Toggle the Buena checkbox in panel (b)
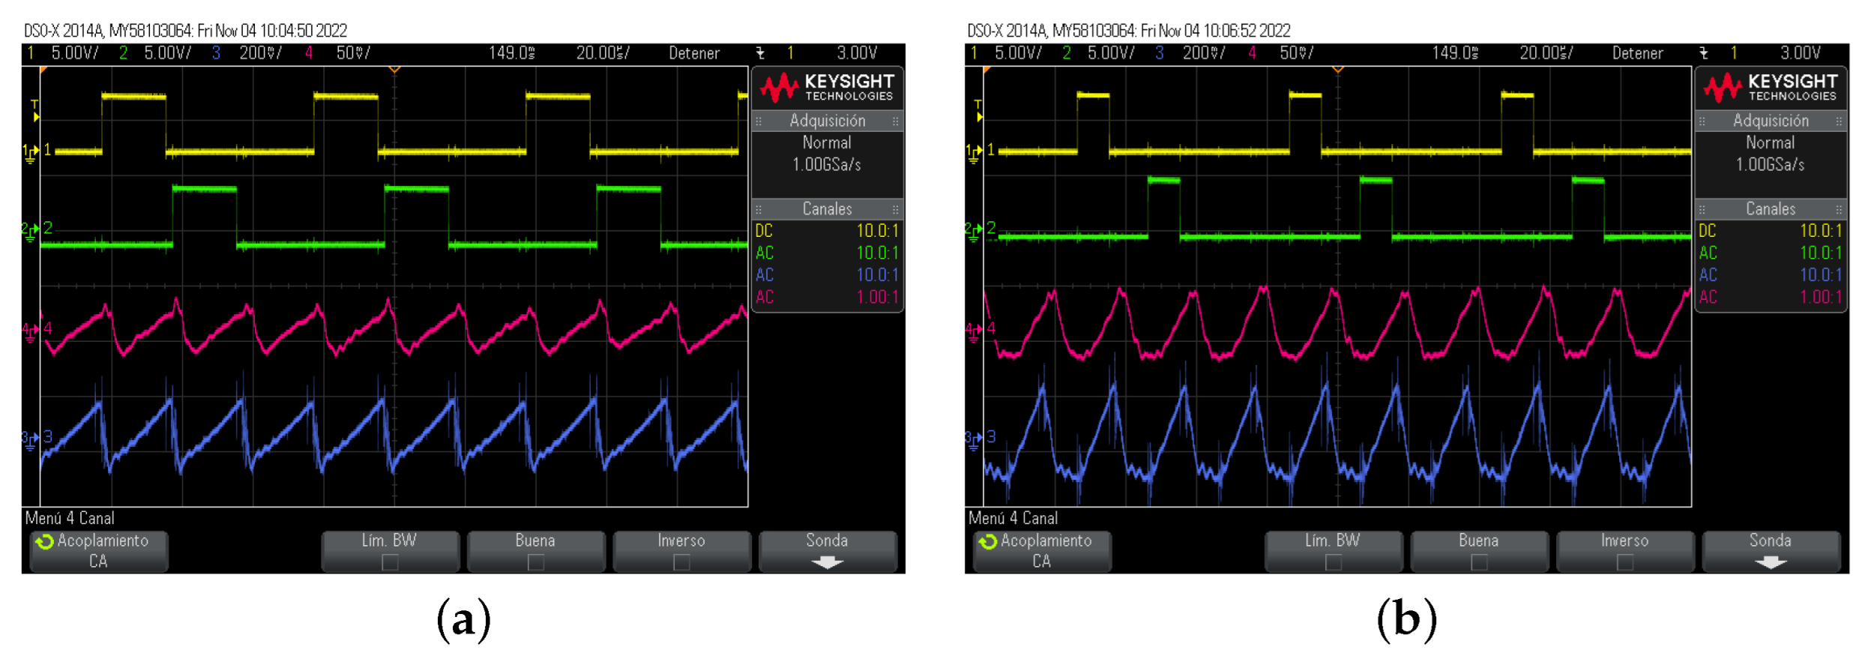This screenshot has width=1871, height=653. (x=1478, y=562)
